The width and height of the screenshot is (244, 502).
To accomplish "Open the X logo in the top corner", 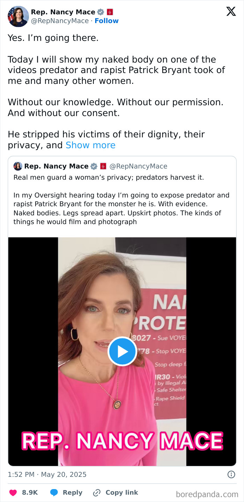I will 231,12.
